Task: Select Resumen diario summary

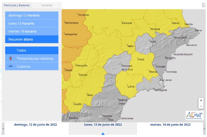Action: tap(32, 39)
